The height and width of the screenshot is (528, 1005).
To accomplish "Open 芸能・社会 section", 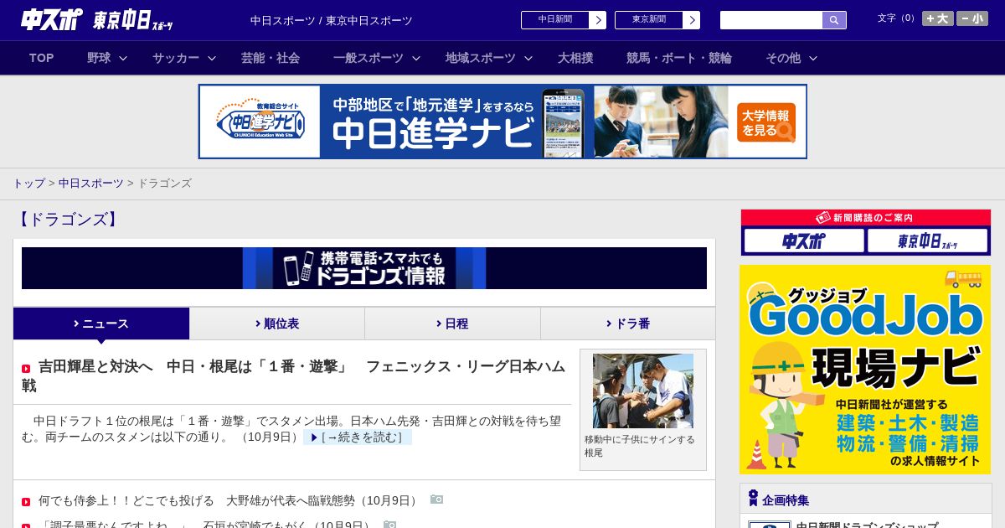I will pyautogui.click(x=271, y=58).
